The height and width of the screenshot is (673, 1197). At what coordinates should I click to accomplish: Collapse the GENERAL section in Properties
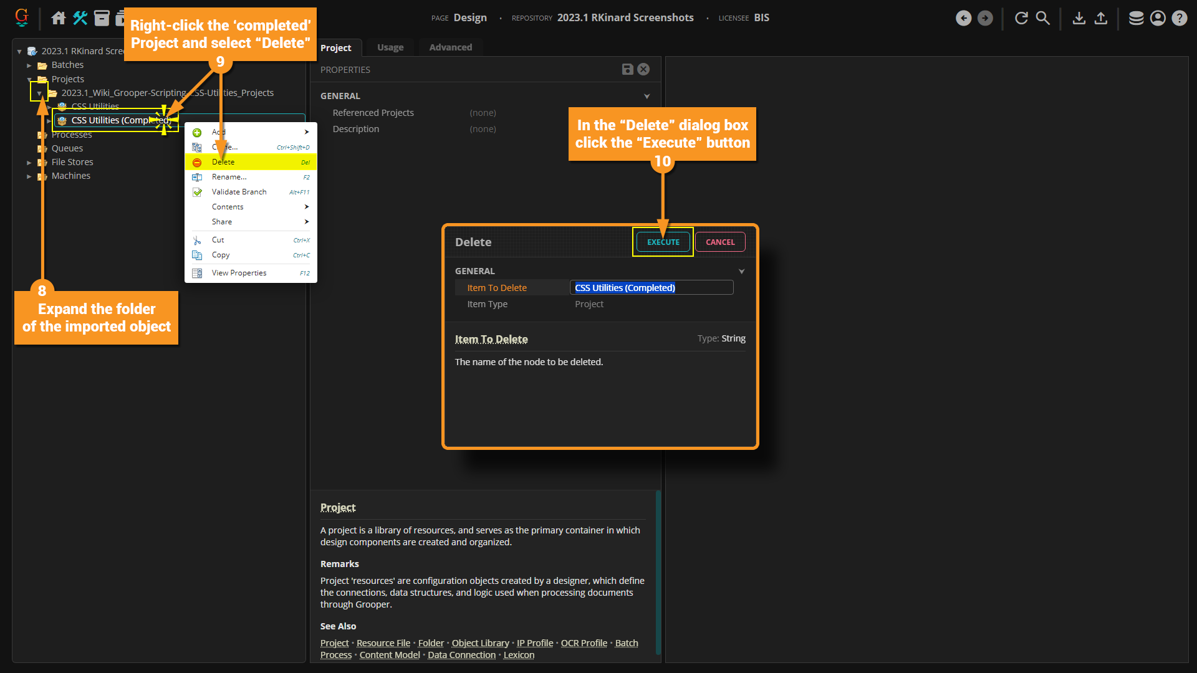point(647,96)
